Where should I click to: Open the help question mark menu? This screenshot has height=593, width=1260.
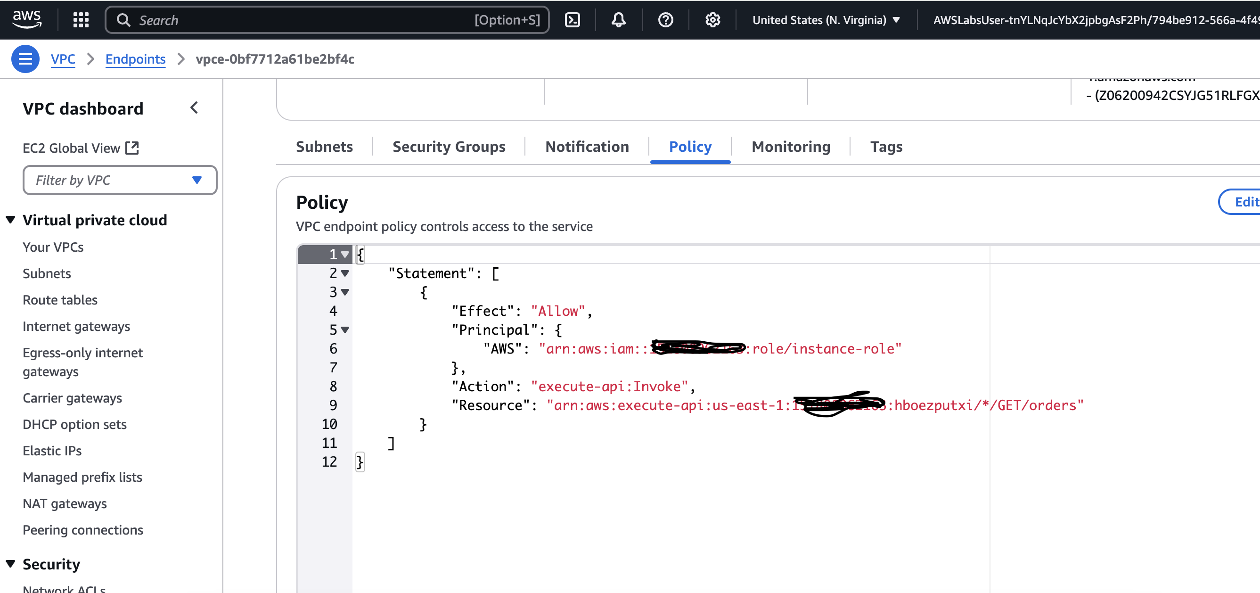[x=665, y=20]
